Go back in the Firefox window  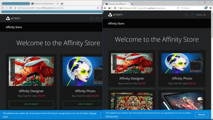115,8
